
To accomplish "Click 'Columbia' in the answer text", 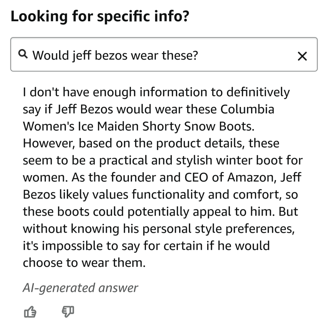I will pos(247,109).
